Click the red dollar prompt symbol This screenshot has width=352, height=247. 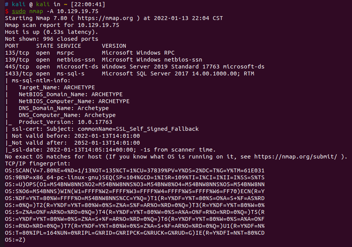[x=7, y=11]
